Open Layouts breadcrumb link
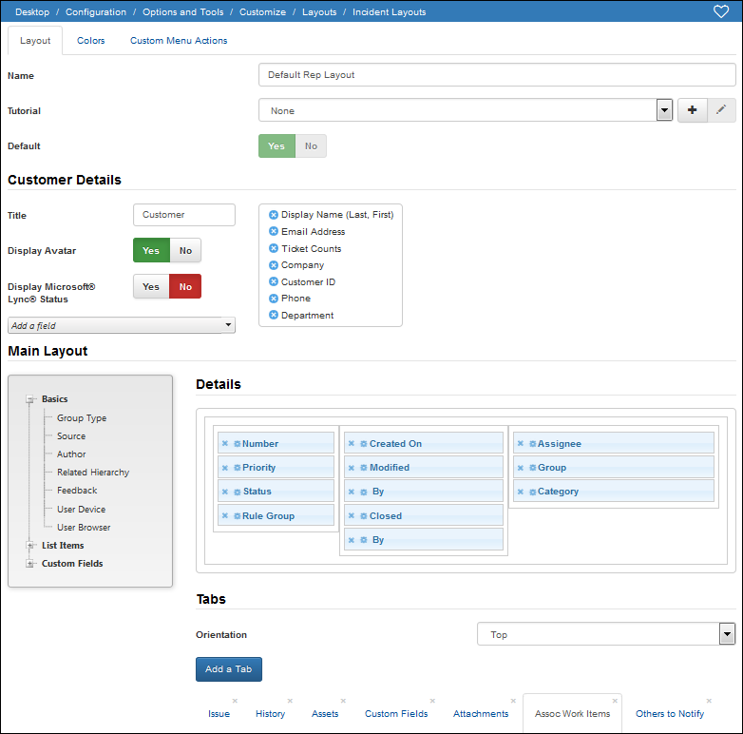The height and width of the screenshot is (734, 743). click(x=319, y=11)
